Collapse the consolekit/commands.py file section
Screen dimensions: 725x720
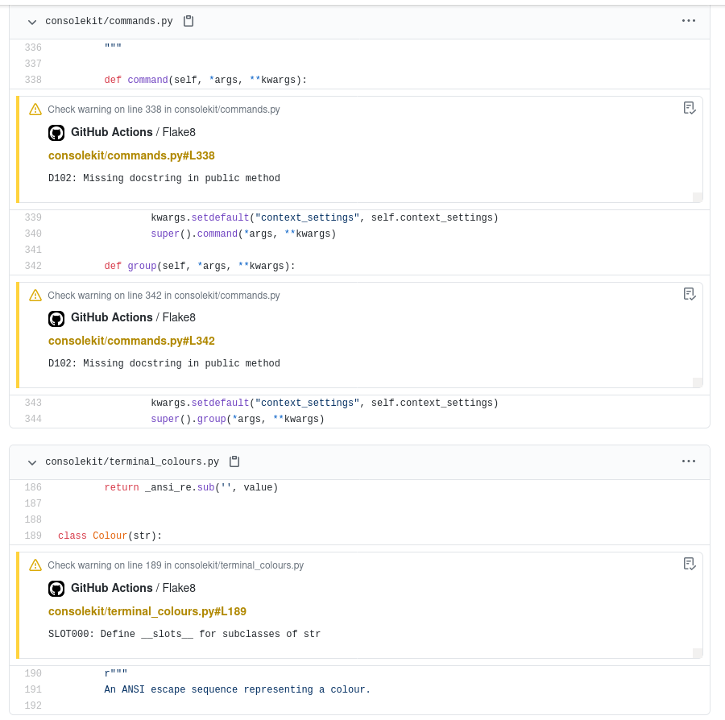32,22
